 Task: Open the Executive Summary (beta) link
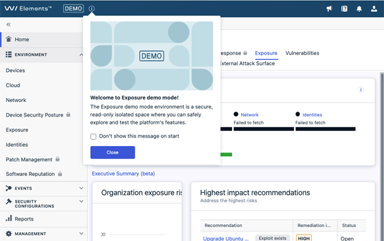pyautogui.click(x=123, y=173)
